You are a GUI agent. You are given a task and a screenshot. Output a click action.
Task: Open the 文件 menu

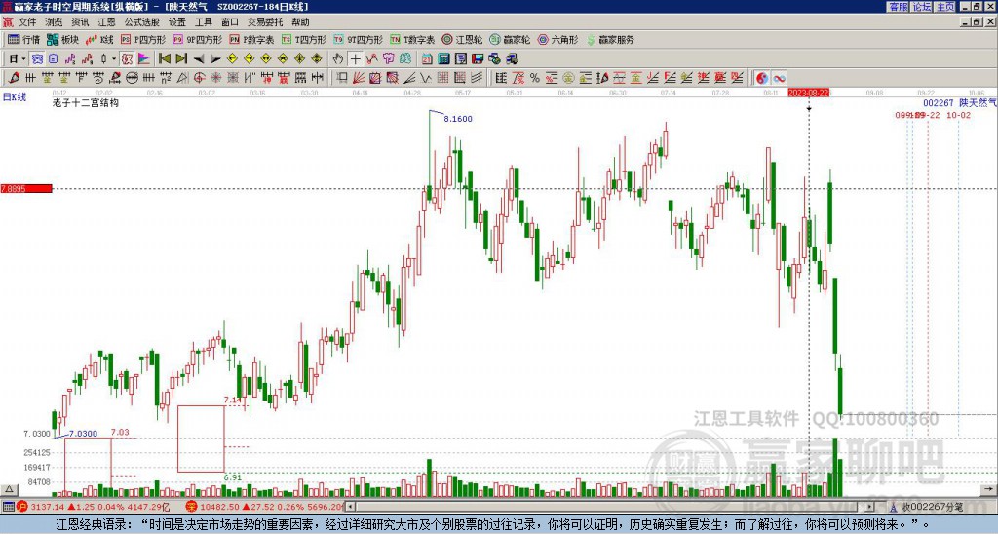(27, 22)
